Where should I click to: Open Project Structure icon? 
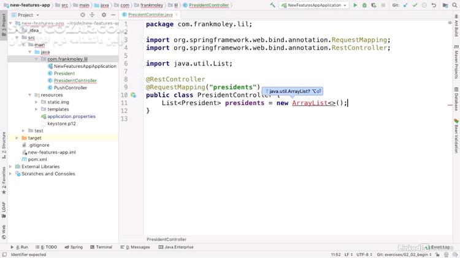[x=445, y=5]
